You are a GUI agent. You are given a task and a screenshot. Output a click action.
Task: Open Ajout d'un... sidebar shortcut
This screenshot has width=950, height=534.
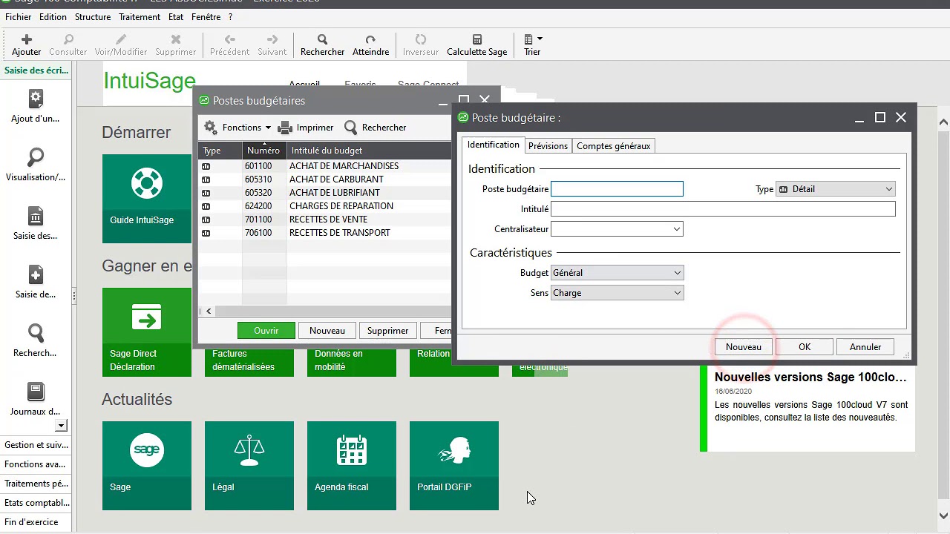click(x=36, y=105)
